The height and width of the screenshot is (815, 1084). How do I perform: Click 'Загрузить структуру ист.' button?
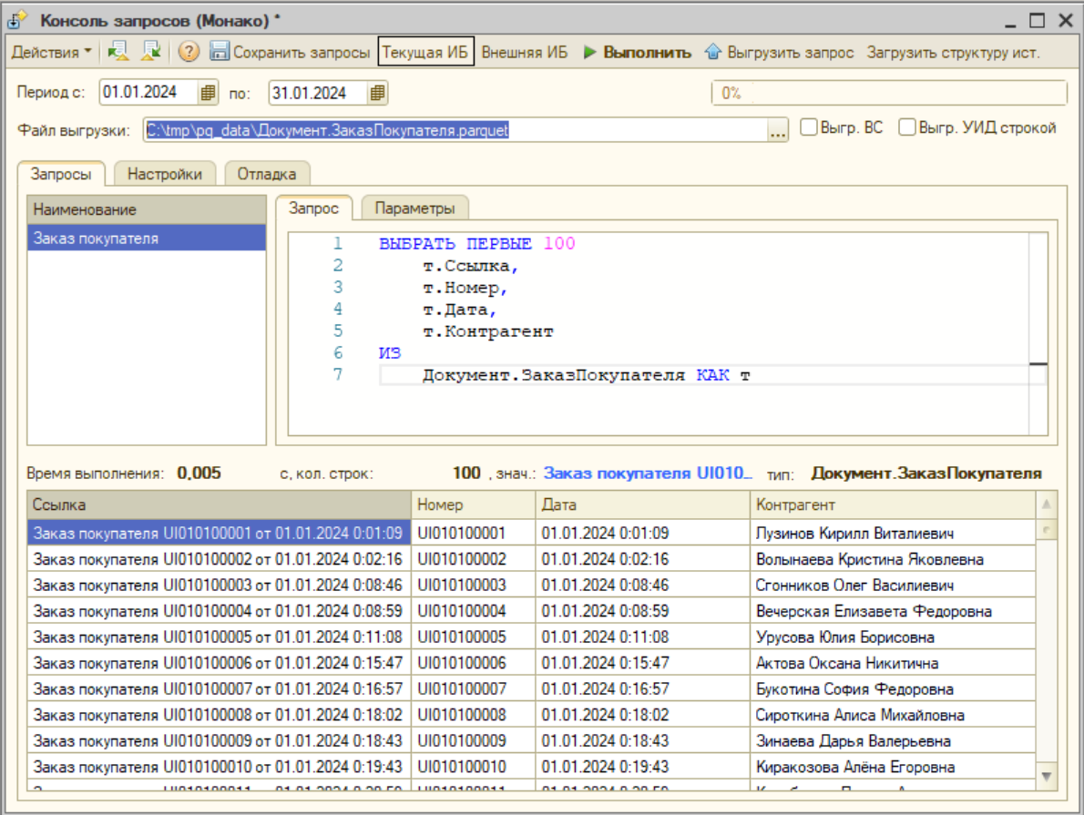pos(953,52)
